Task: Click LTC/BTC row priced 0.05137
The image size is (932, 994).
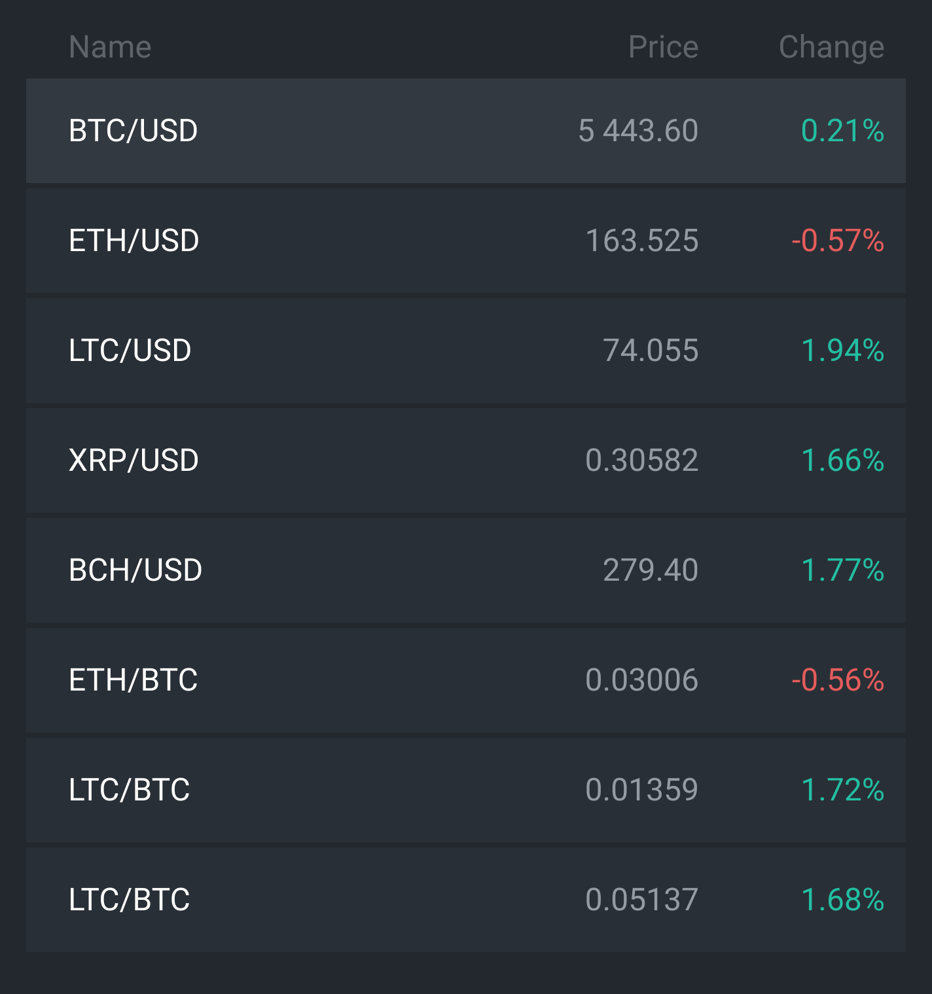Action: [466, 900]
